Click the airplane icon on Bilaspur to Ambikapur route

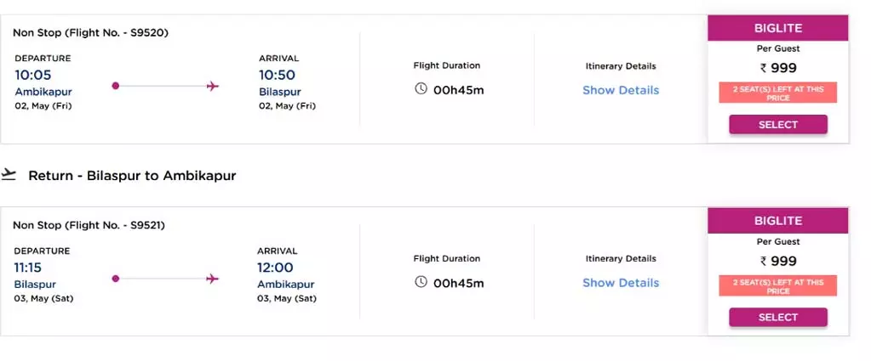212,279
